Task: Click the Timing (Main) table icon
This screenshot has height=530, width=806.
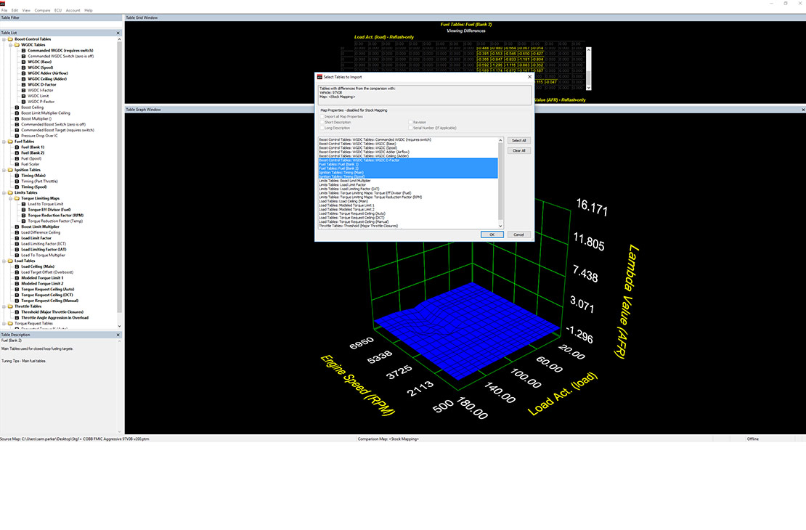Action: [x=17, y=175]
